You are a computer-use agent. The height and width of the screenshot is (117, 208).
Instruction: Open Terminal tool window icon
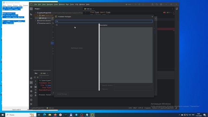31,96
